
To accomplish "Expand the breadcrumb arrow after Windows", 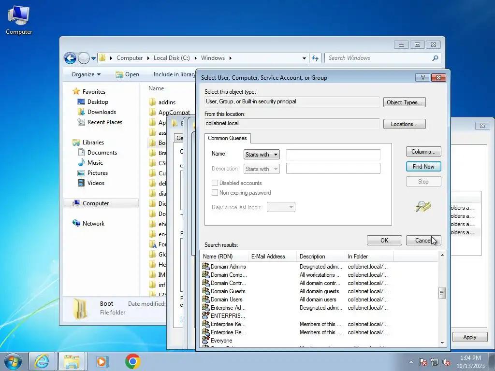I will [231, 58].
